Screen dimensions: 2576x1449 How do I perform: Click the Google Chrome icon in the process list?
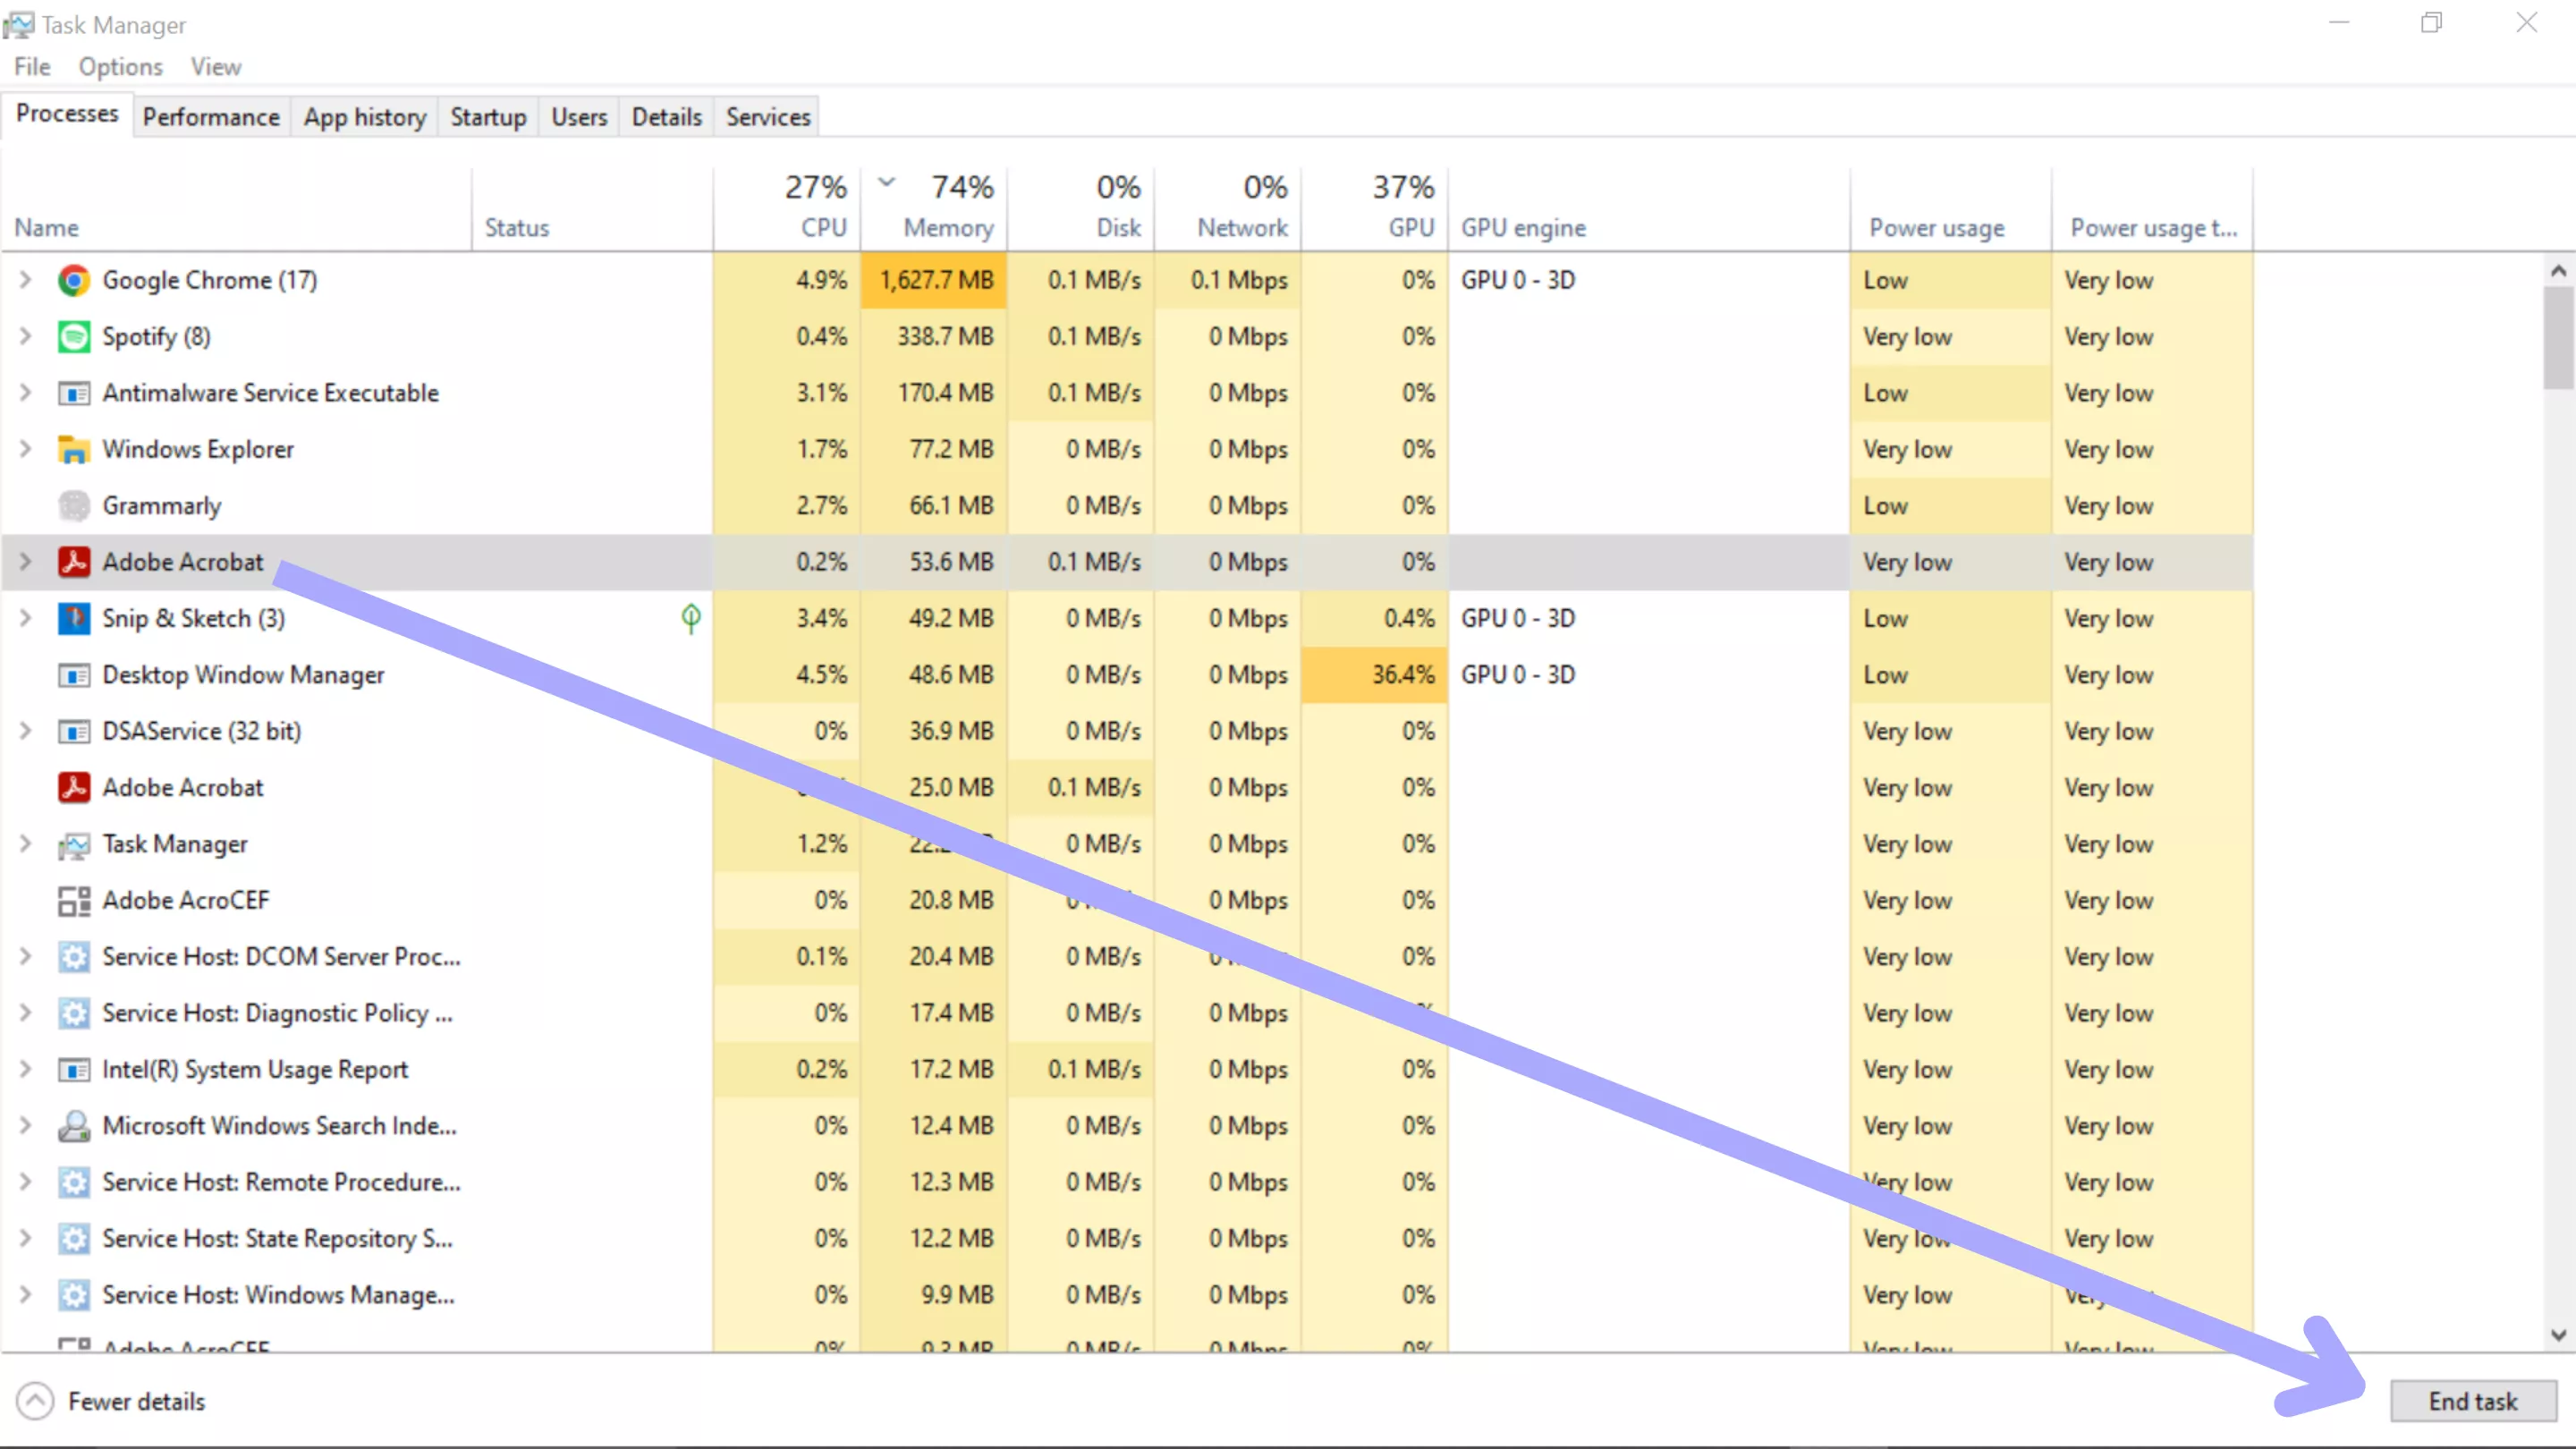[73, 280]
